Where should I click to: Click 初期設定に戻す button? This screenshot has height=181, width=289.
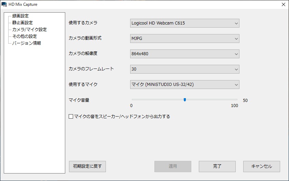[x=87, y=166]
